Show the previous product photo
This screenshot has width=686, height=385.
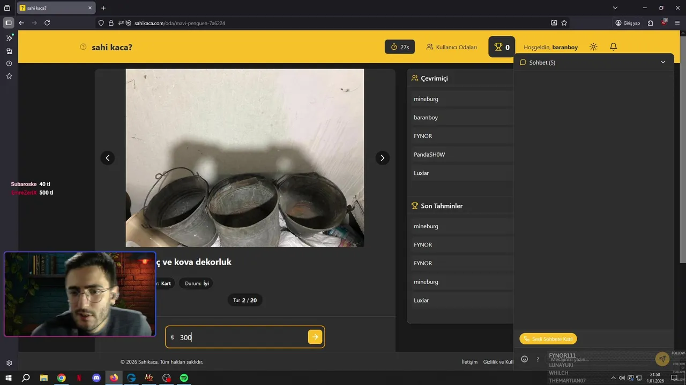(108, 158)
